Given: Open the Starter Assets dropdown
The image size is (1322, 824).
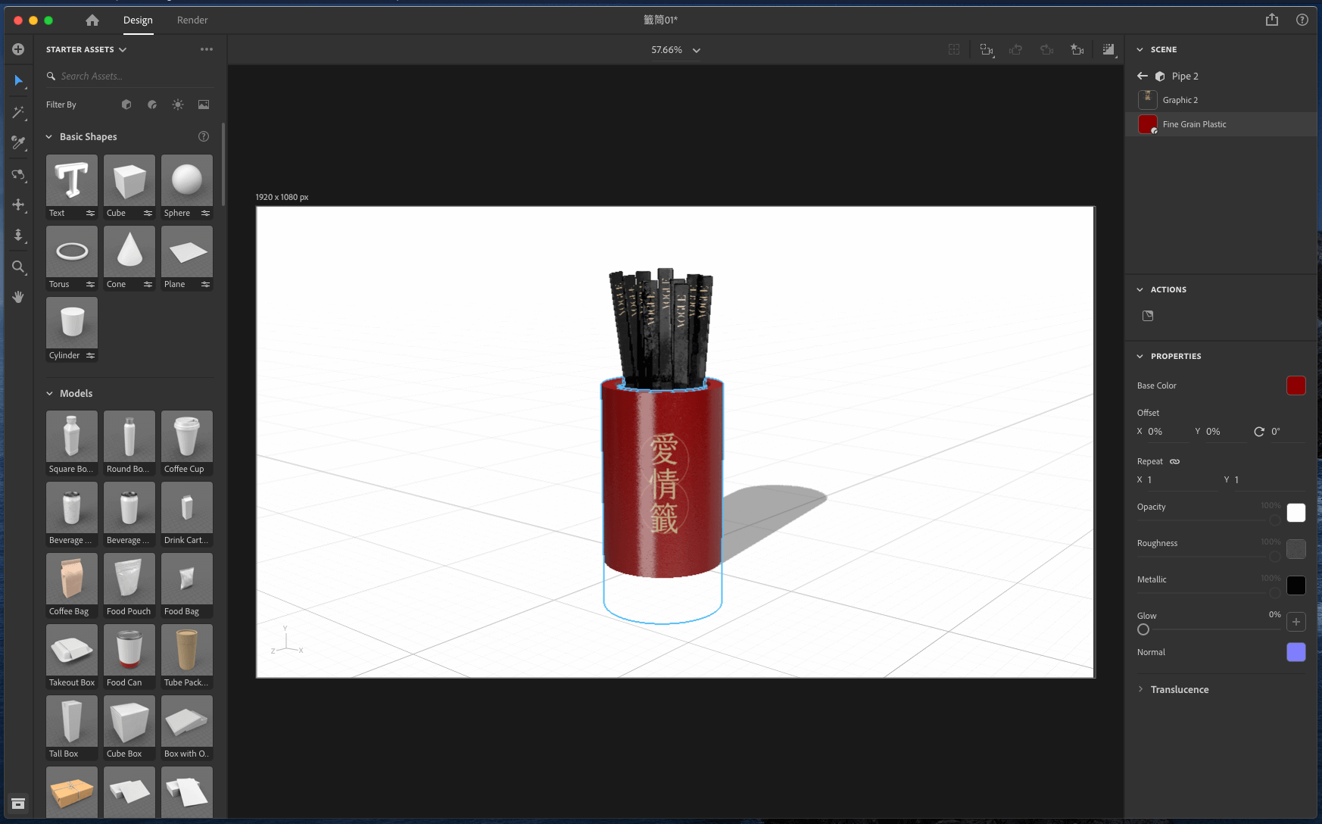Looking at the screenshot, I should click(x=86, y=49).
